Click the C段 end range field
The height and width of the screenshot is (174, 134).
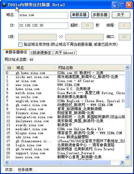pos(85,37)
